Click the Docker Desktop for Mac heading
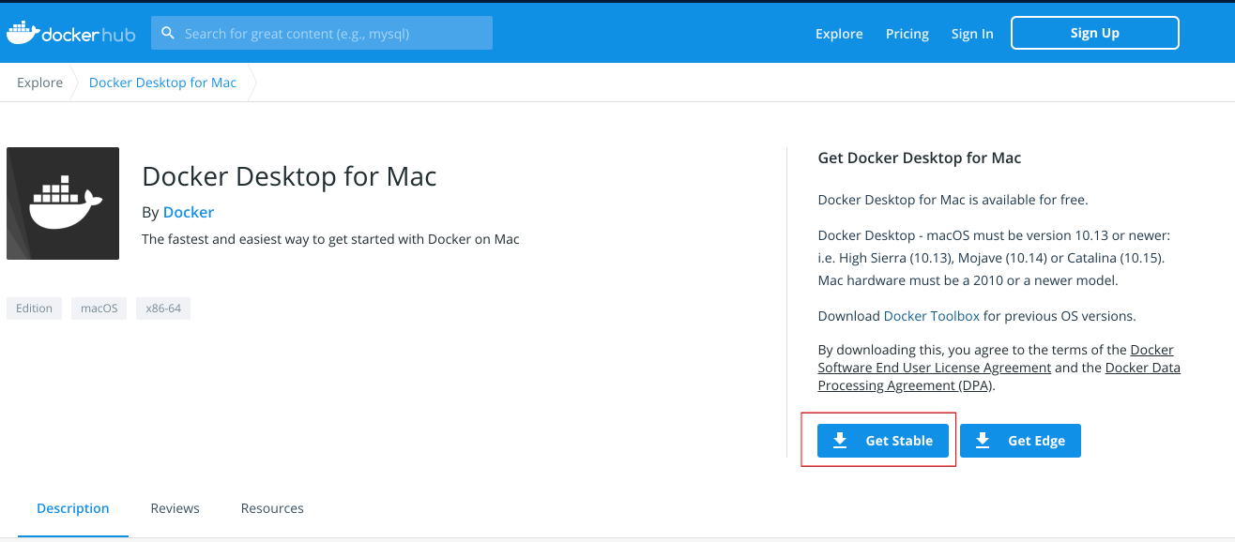 [x=289, y=176]
